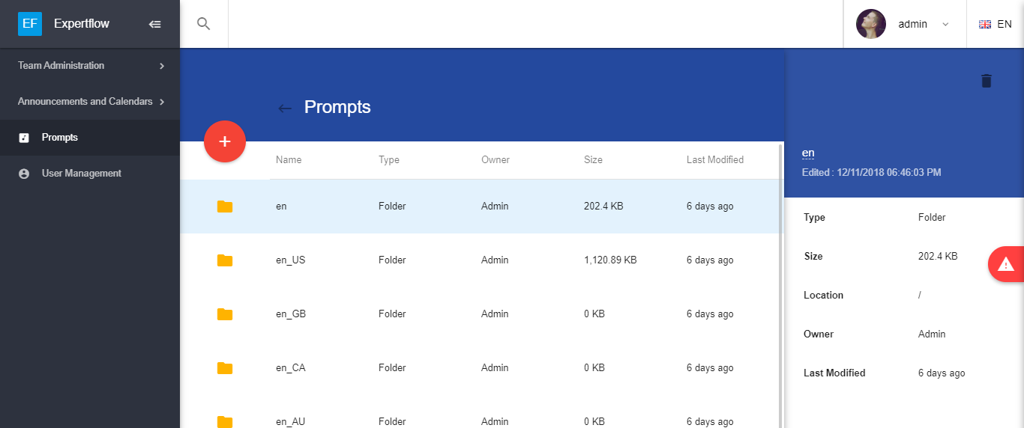The image size is (1024, 428).
Task: Click the folder icon of en_GB
Action: tap(225, 314)
